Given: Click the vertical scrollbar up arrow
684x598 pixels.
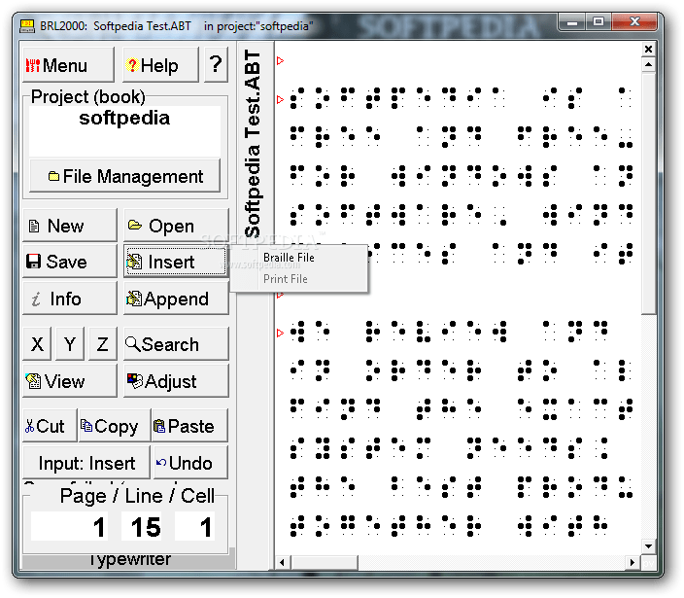Looking at the screenshot, I should click(648, 65).
